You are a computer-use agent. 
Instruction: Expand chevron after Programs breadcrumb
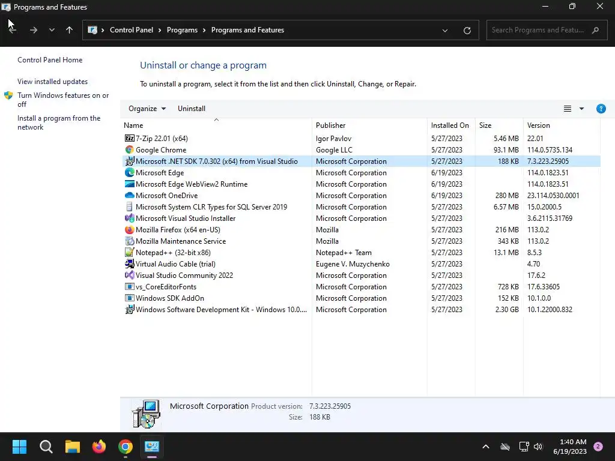pyautogui.click(x=204, y=30)
